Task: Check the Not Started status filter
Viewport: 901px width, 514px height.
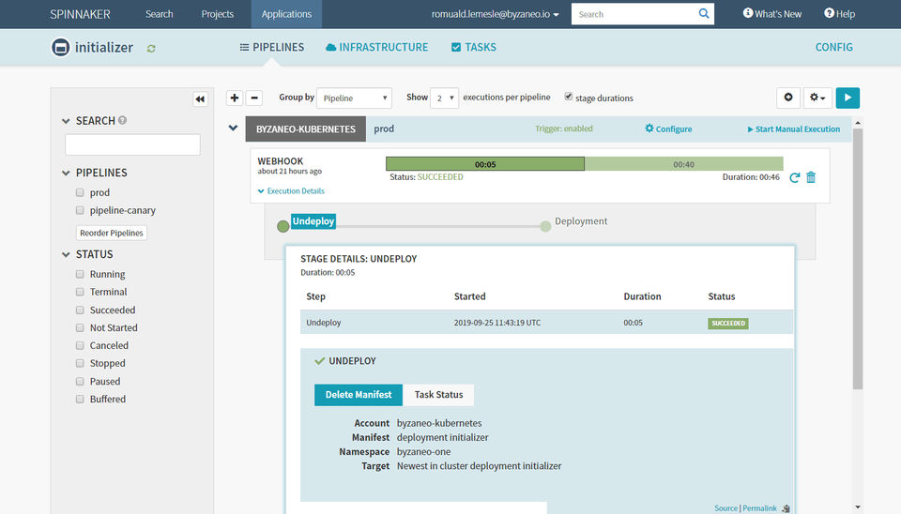Action: pos(80,327)
